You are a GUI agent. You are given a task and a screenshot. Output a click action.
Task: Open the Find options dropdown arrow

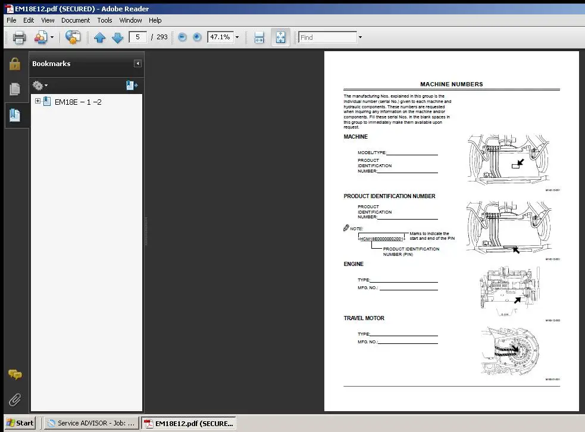pos(360,37)
